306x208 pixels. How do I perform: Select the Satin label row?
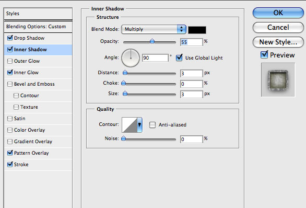click(x=38, y=119)
